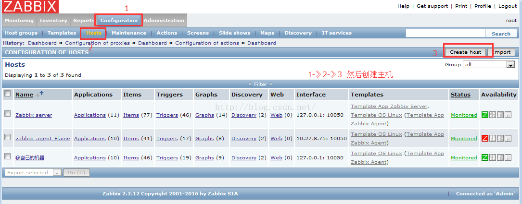Click green Z agent icon for Zabbix server
The image size is (522, 204).
coord(485,115)
